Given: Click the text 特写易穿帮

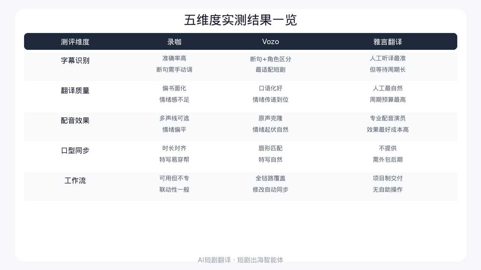Looking at the screenshot, I should click(x=174, y=159).
